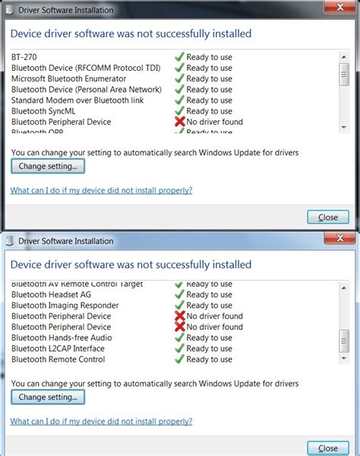
Task: Click the green checkmark beside BT-270
Action: tap(179, 56)
